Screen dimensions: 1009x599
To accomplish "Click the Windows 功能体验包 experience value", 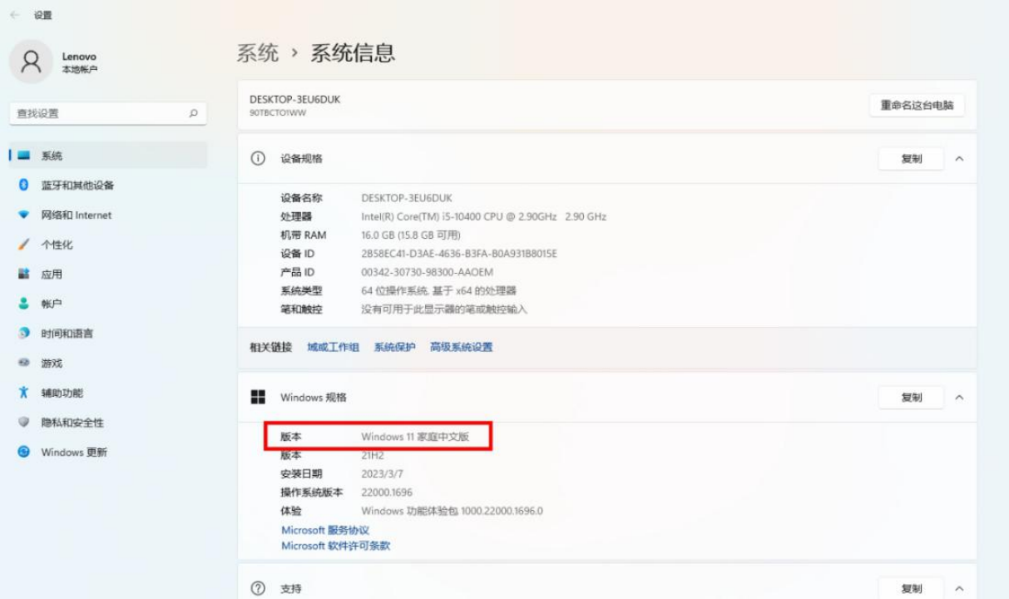I will coord(452,511).
